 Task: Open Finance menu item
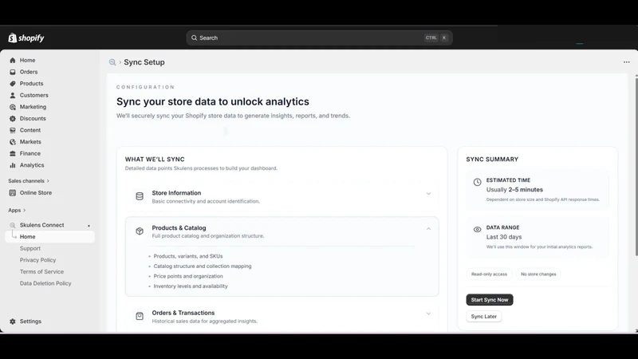tap(30, 153)
